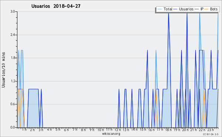Click the 3.0 y-axis value
This screenshot has width=222, height=137.
(13, 11)
